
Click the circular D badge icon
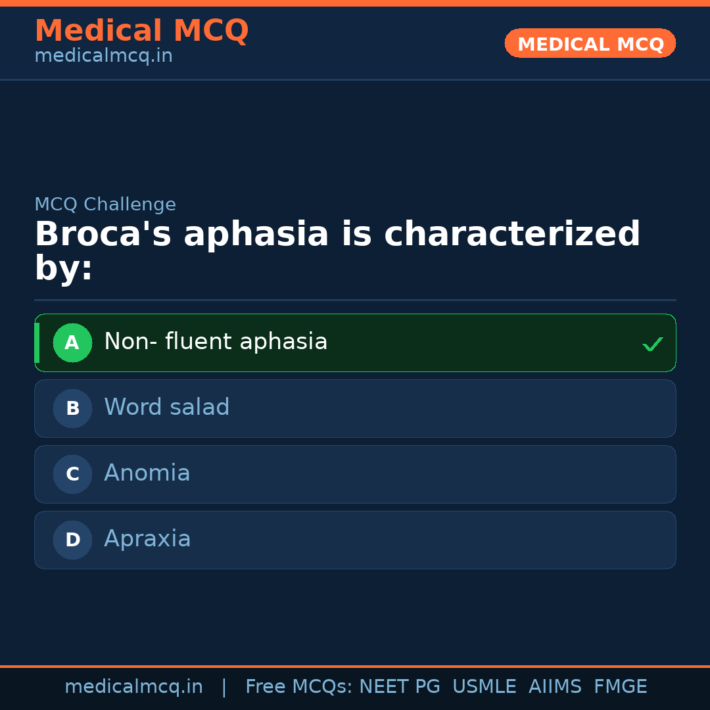click(x=72, y=540)
